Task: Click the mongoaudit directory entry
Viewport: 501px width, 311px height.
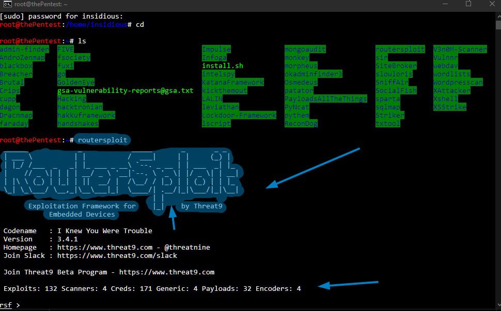Action: coord(305,49)
